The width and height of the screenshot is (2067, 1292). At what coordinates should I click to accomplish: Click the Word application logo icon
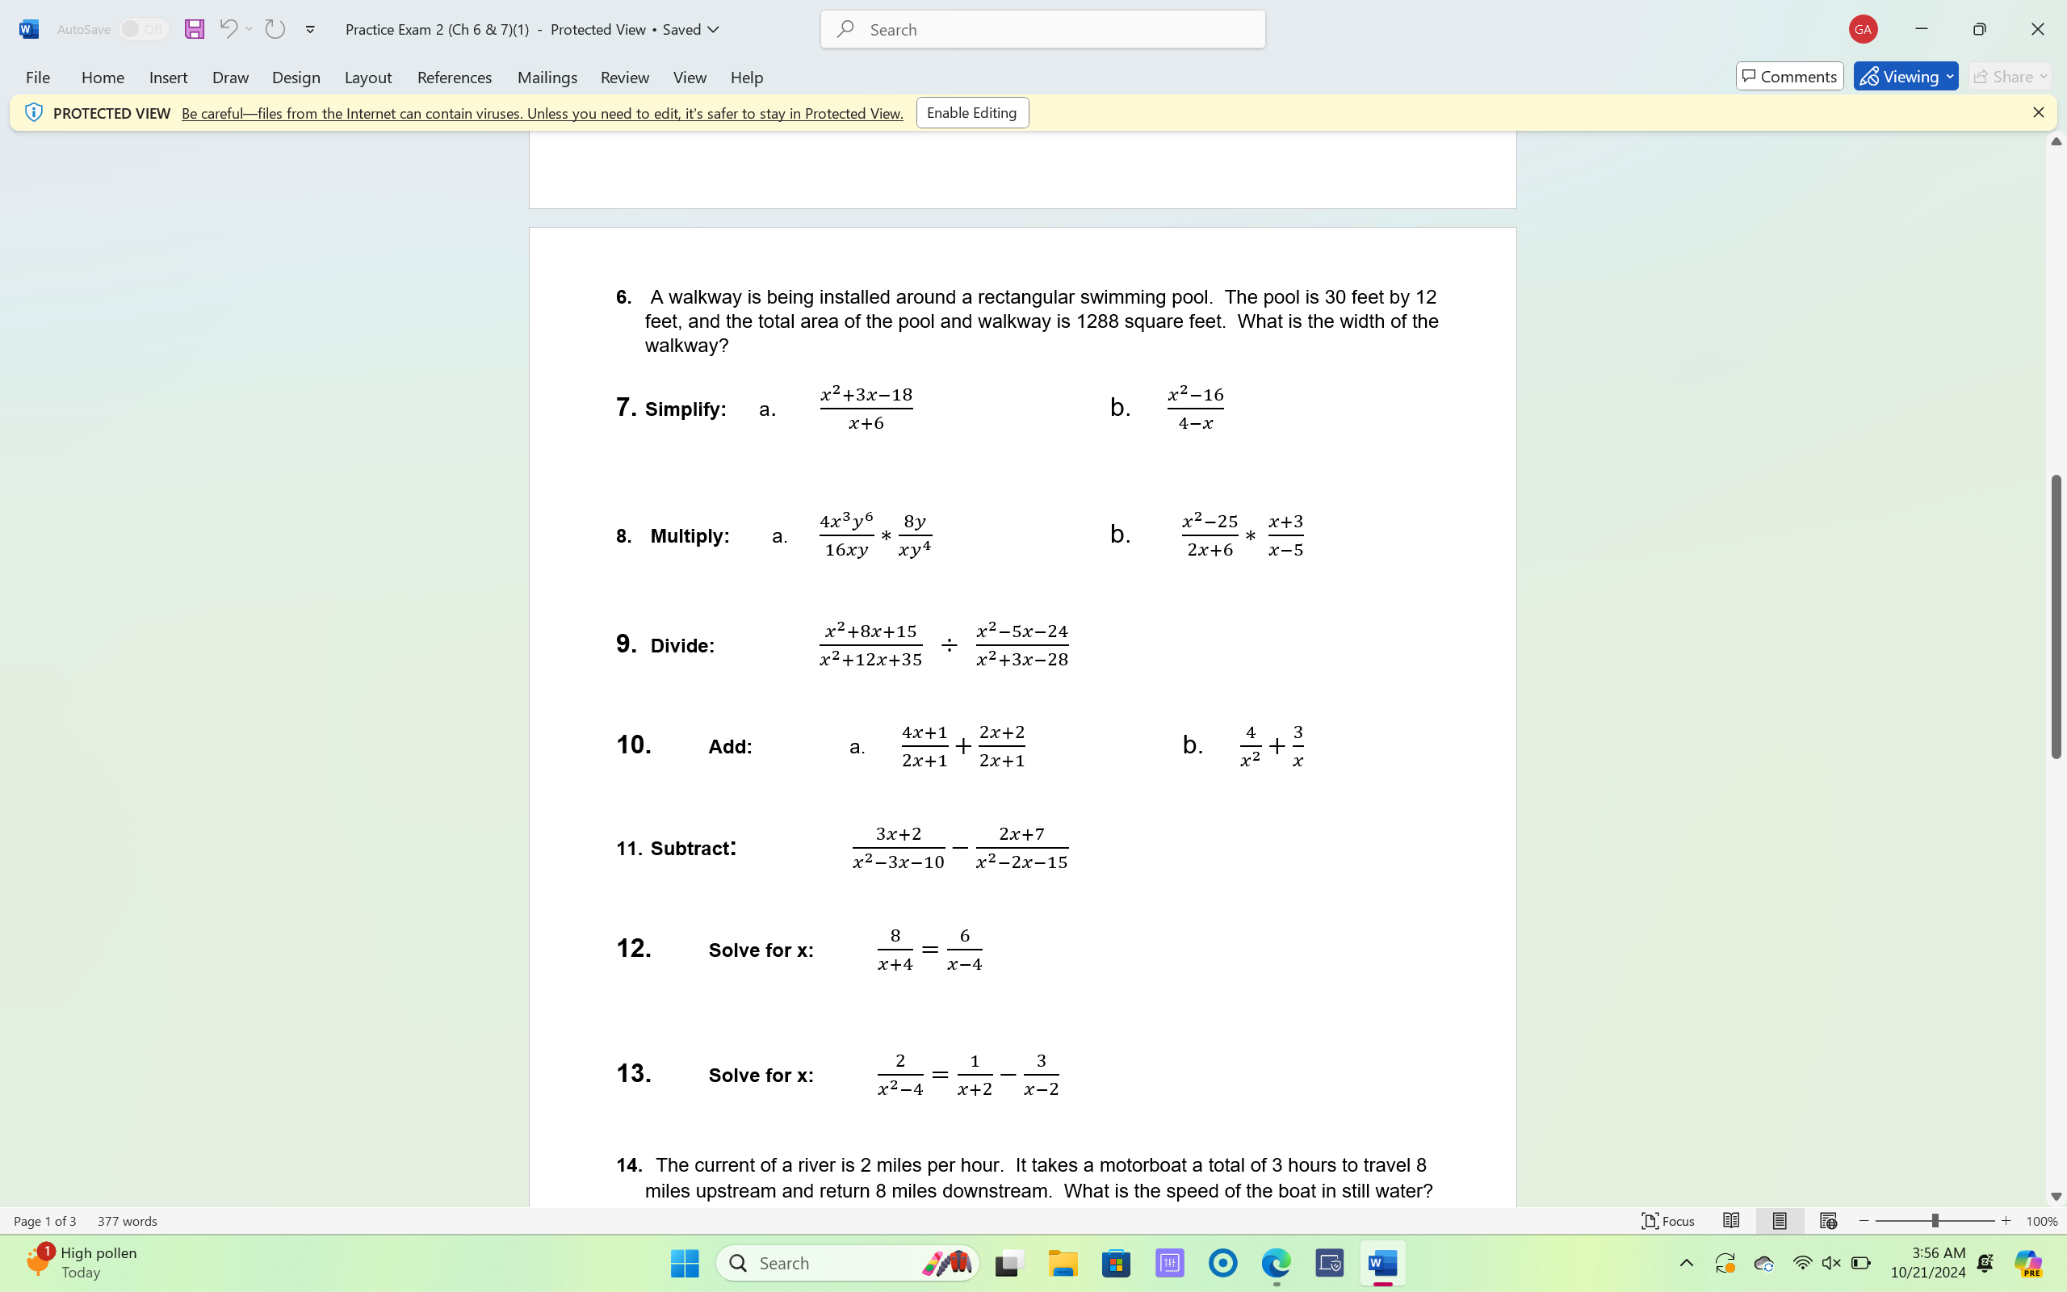pyautogui.click(x=28, y=29)
